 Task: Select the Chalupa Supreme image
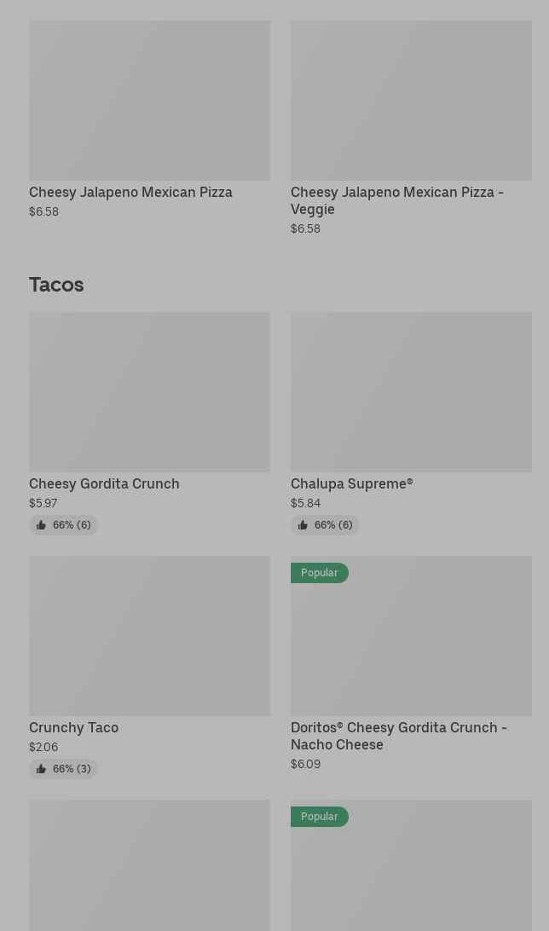[x=411, y=392]
